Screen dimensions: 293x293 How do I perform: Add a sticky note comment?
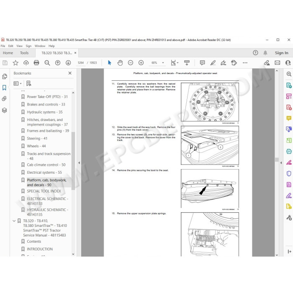(x=202, y=63)
